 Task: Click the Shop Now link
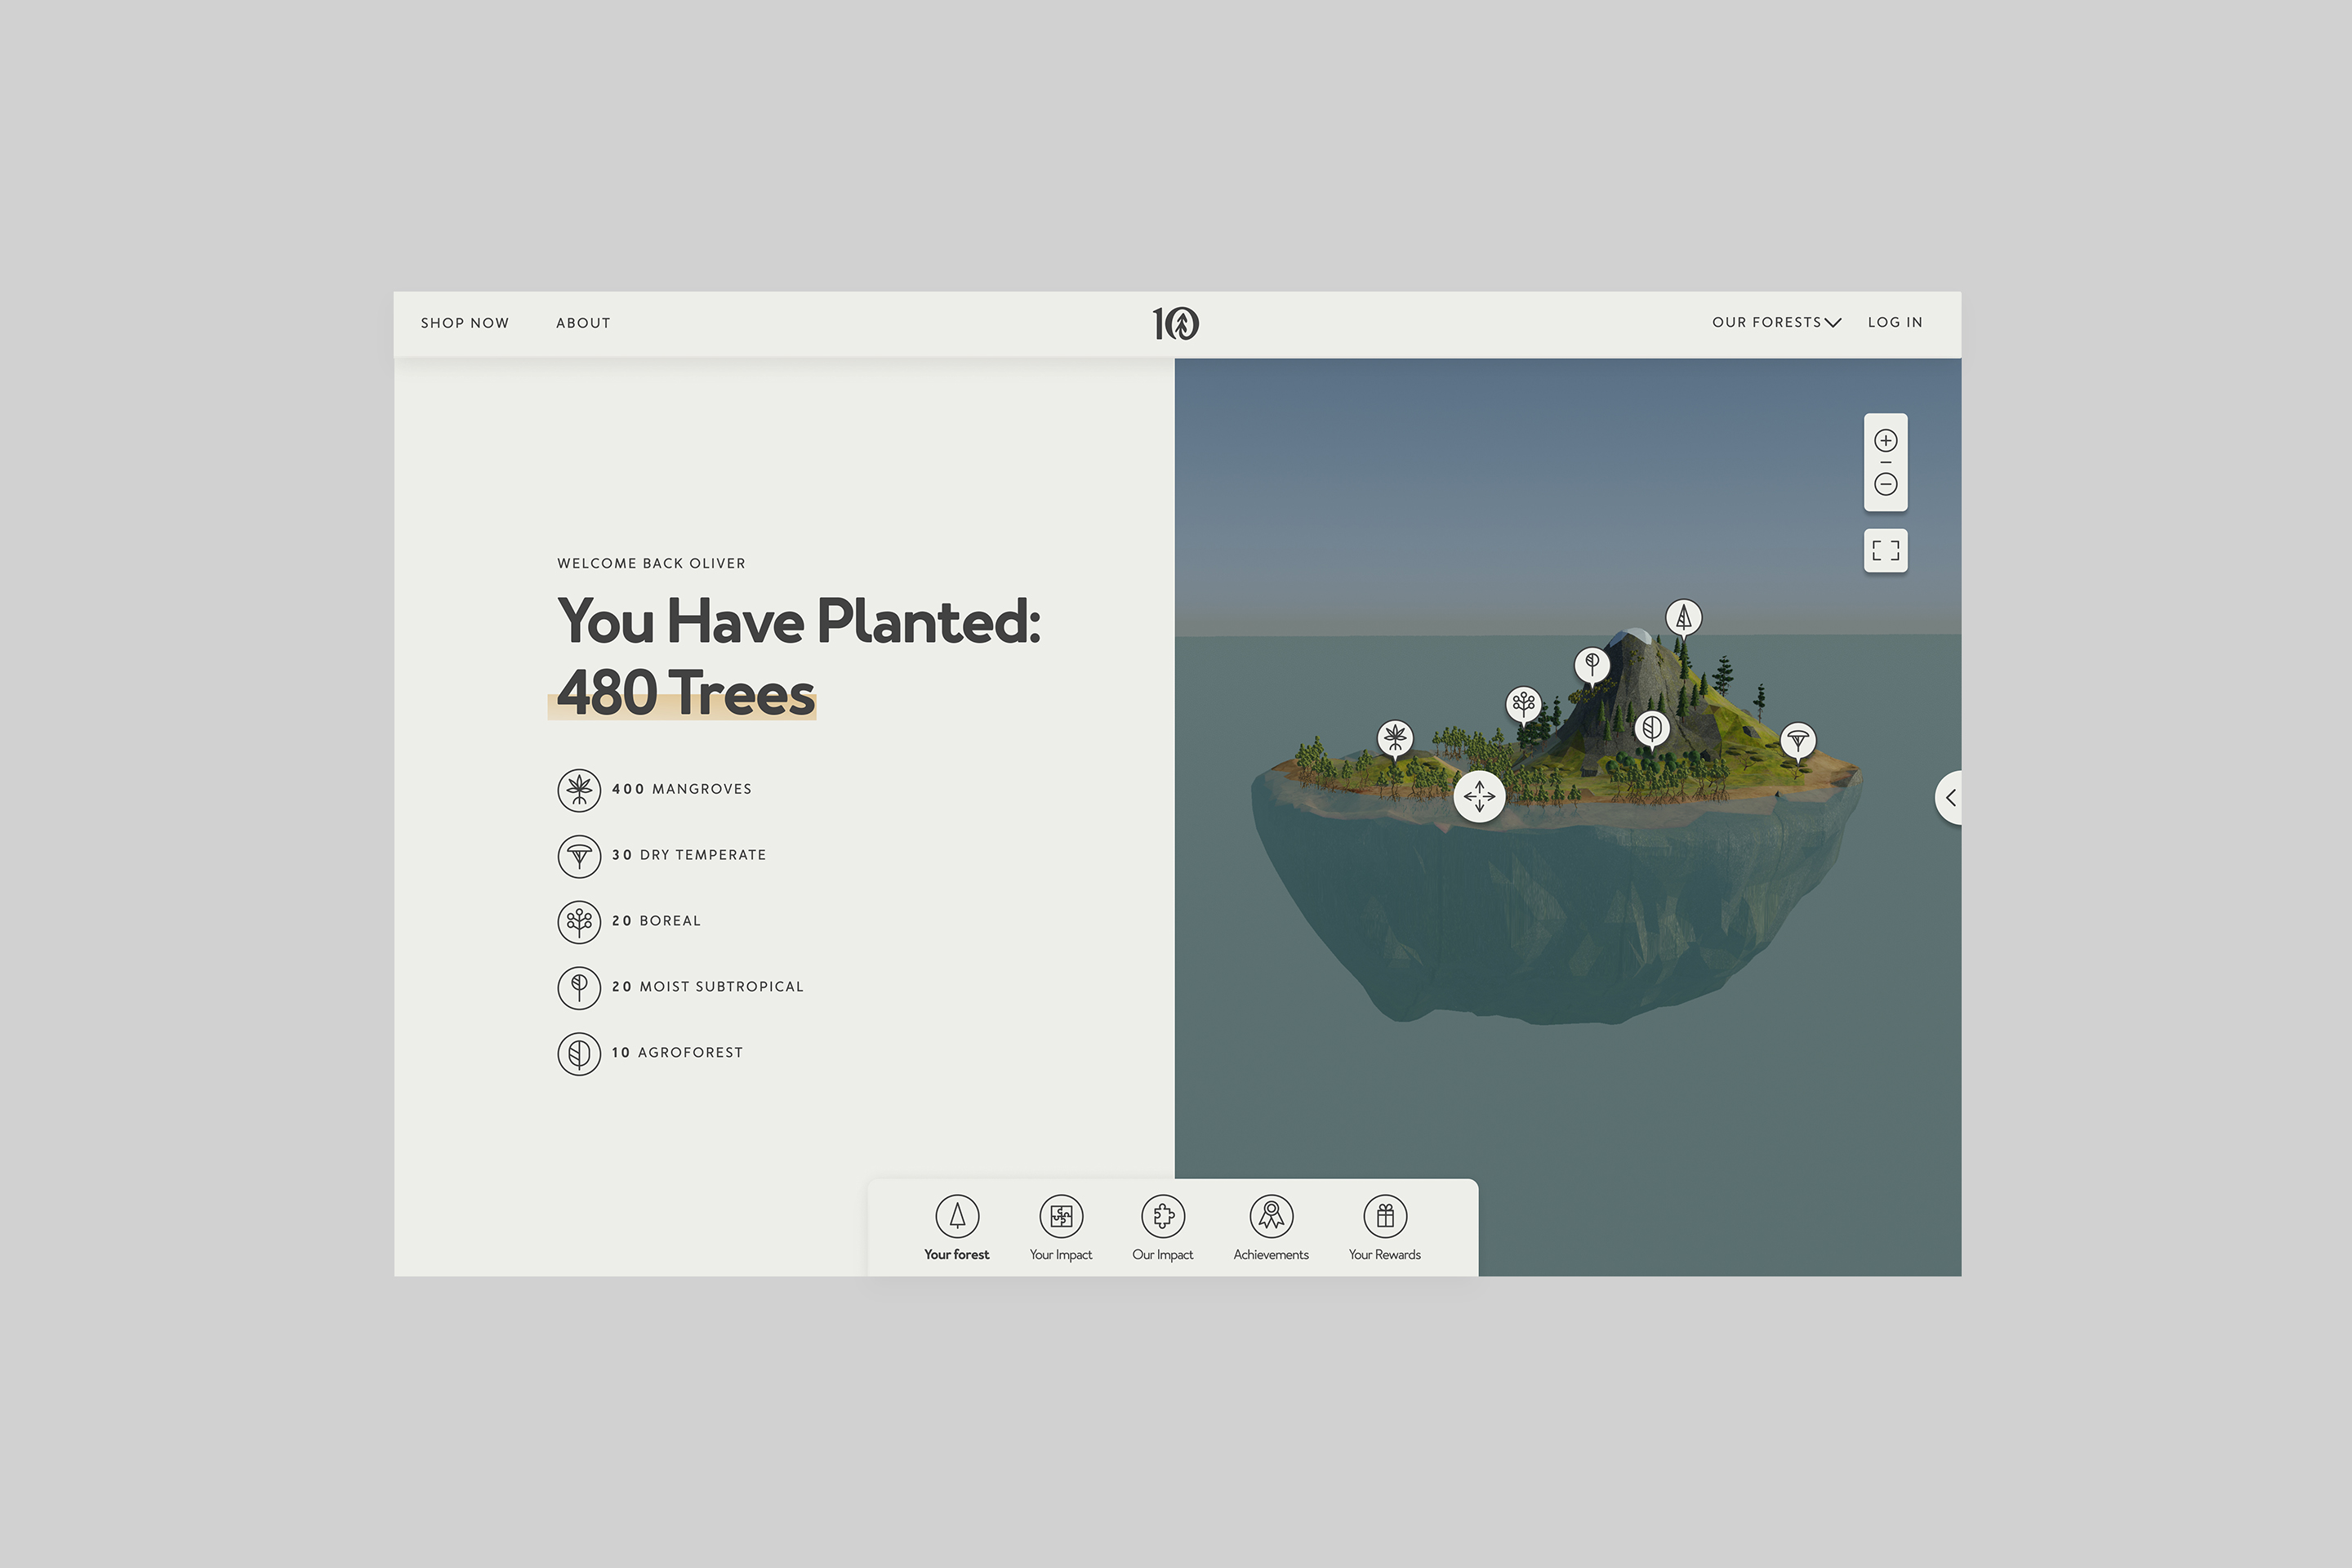click(x=465, y=323)
